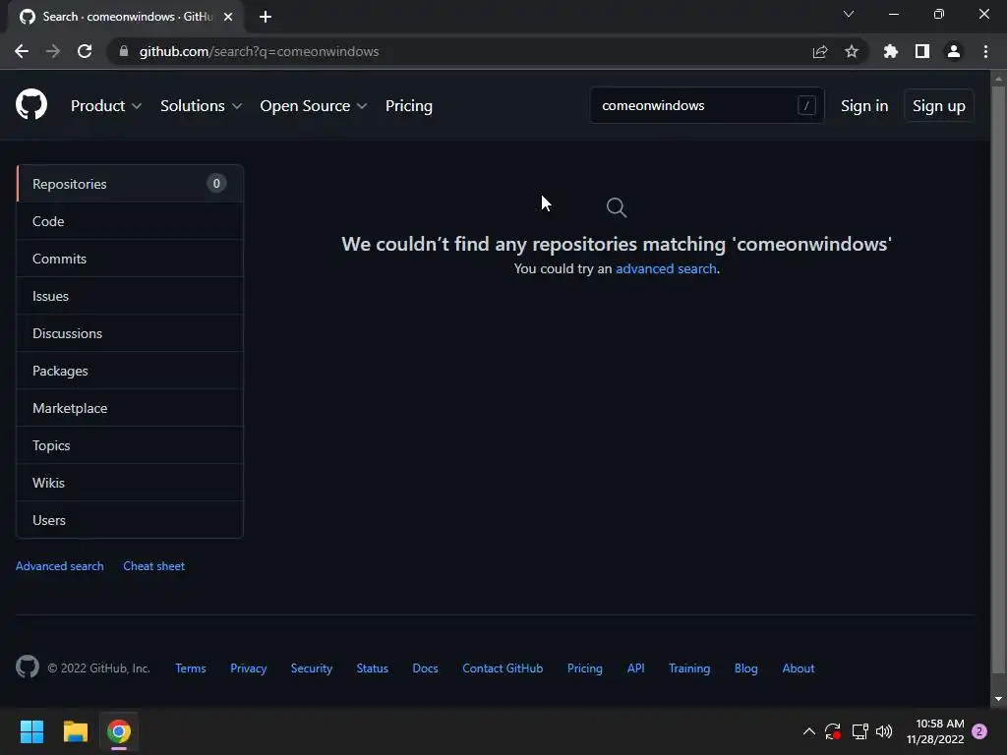
Task: Click the slash shortcut key icon in search
Action: [x=806, y=105]
